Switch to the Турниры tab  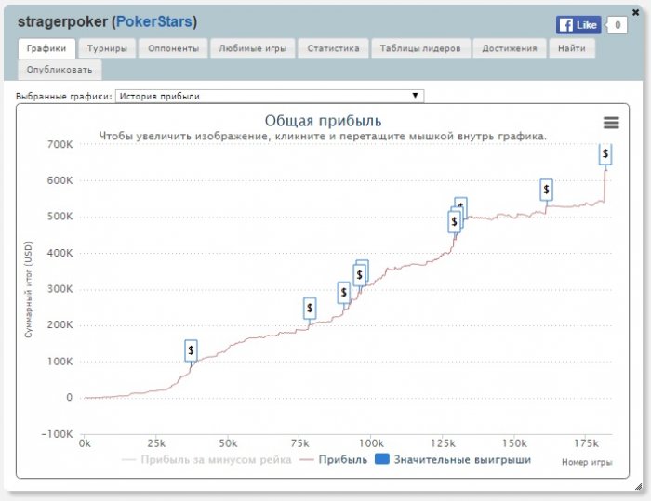[x=107, y=48]
